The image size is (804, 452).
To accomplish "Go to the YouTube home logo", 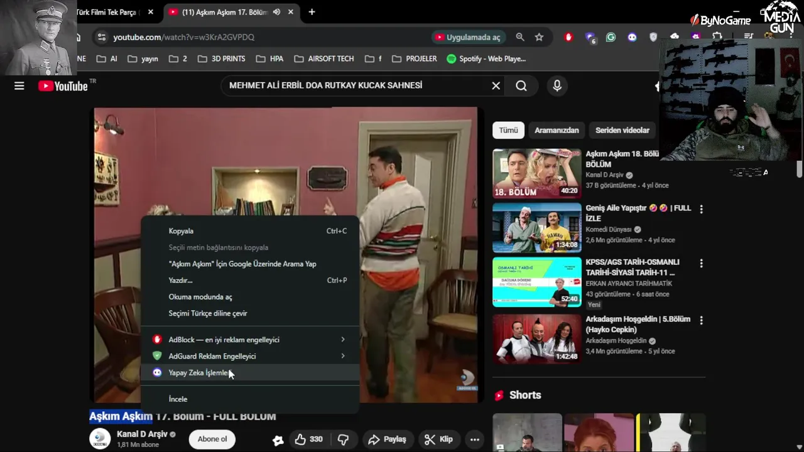I will point(63,86).
